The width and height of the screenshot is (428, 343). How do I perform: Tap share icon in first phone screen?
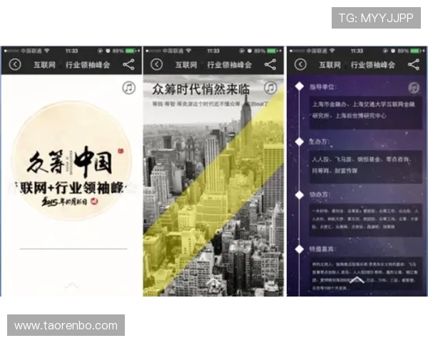pos(128,64)
